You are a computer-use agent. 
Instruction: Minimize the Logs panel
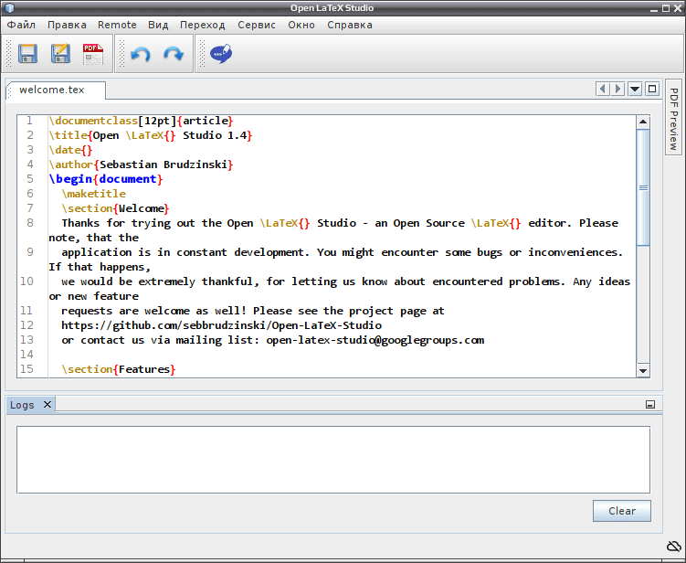coord(650,405)
